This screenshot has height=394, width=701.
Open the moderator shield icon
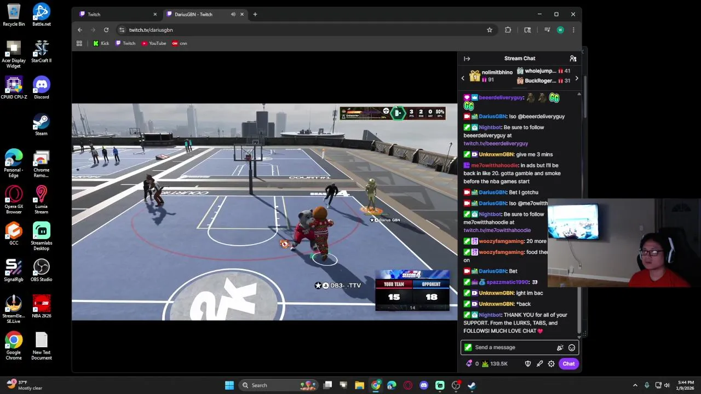[x=528, y=364]
